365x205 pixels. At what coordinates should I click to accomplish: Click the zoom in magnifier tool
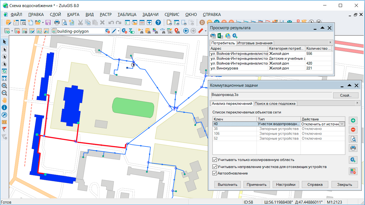pos(4,86)
